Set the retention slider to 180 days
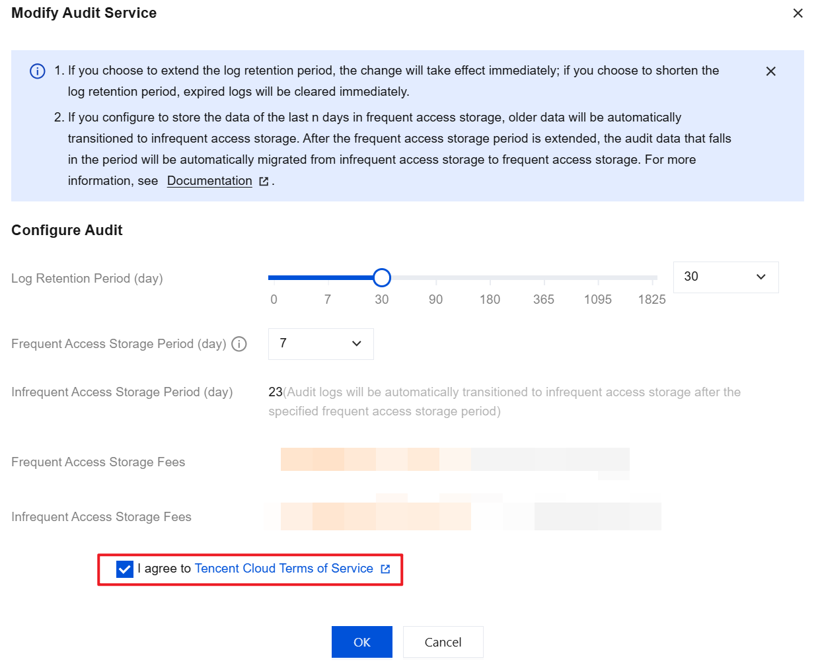Image resolution: width=818 pixels, height=669 pixels. [490, 278]
